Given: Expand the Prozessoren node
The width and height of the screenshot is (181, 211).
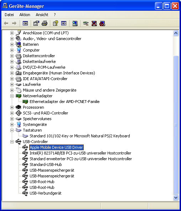Looking at the screenshot, I should (x=12, y=107).
